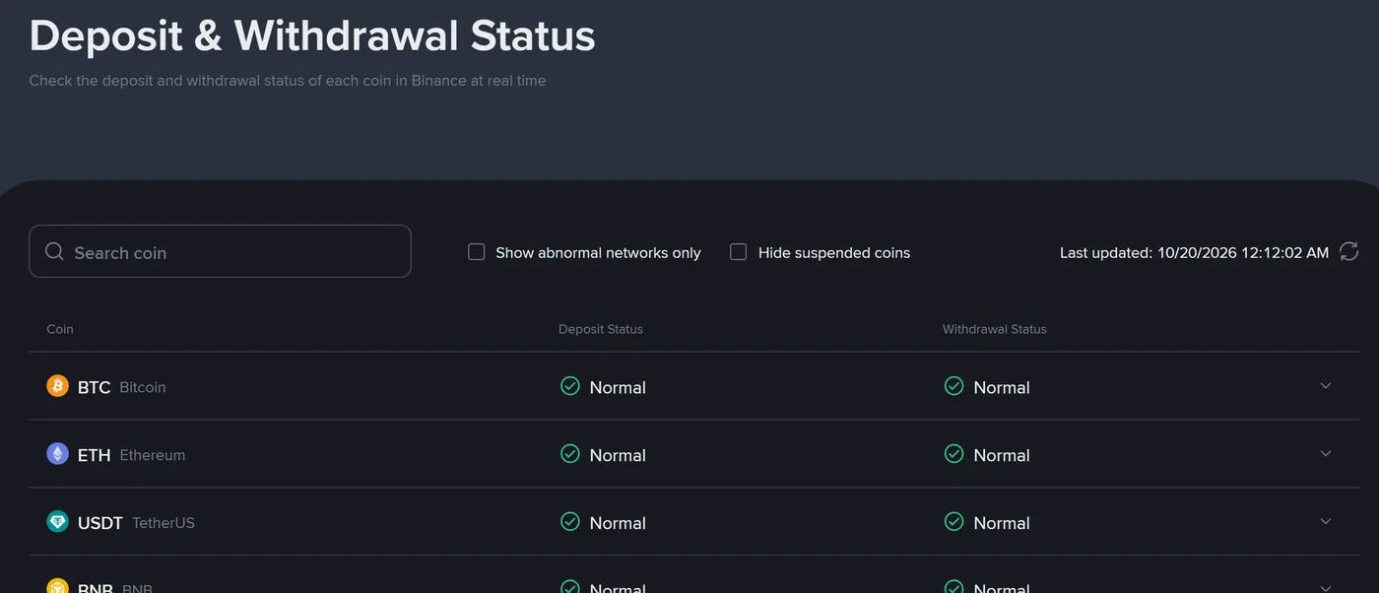Click the Coin column header

[60, 329]
